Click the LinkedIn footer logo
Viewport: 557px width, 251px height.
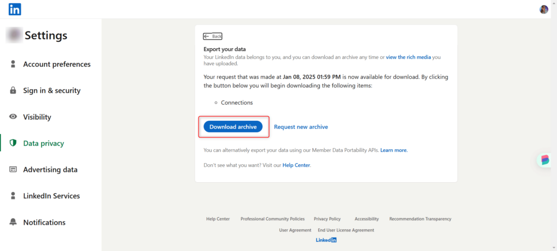326,240
